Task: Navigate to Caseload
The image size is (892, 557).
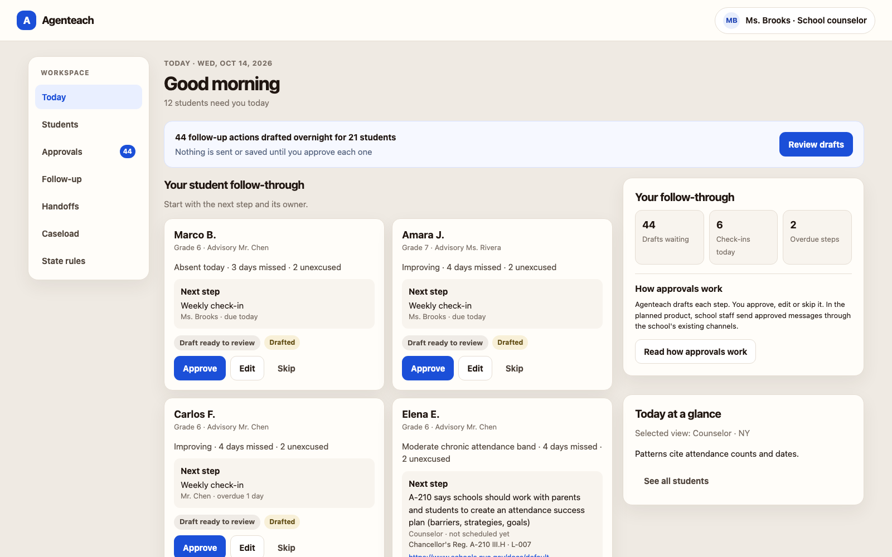Action: 89,233
